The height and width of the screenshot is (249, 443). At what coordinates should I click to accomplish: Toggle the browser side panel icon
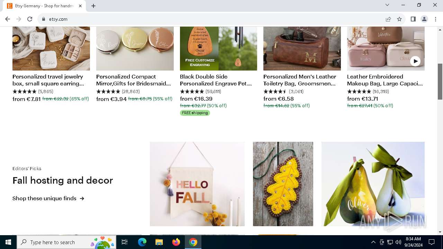[413, 19]
